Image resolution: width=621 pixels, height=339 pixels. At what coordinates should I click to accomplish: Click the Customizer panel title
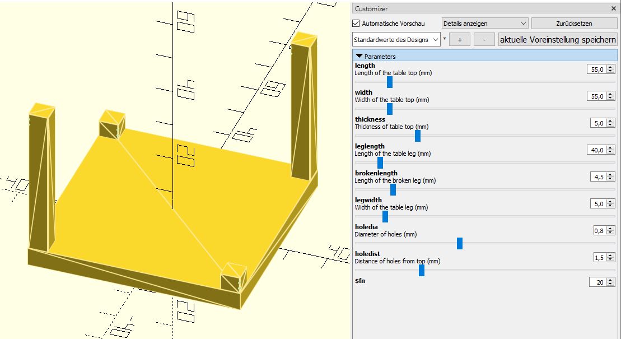[x=371, y=9]
